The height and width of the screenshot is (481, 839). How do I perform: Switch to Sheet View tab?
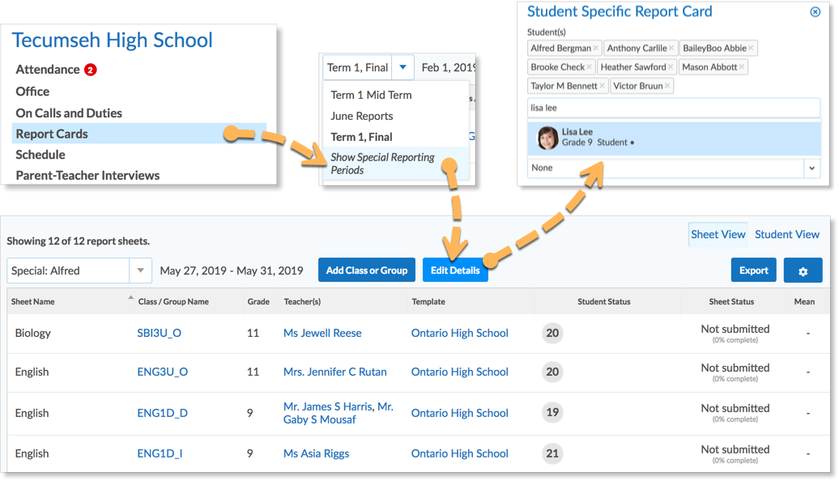click(718, 235)
